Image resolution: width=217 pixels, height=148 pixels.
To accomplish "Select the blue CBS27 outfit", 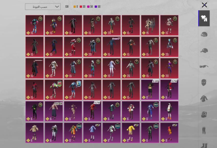I will [150, 111].
